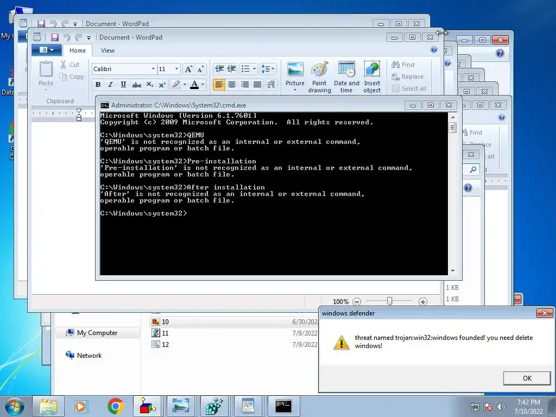Viewport: 556px width, 417px height.
Task: Click the volume speaker tray icon
Action: pyautogui.click(x=501, y=407)
